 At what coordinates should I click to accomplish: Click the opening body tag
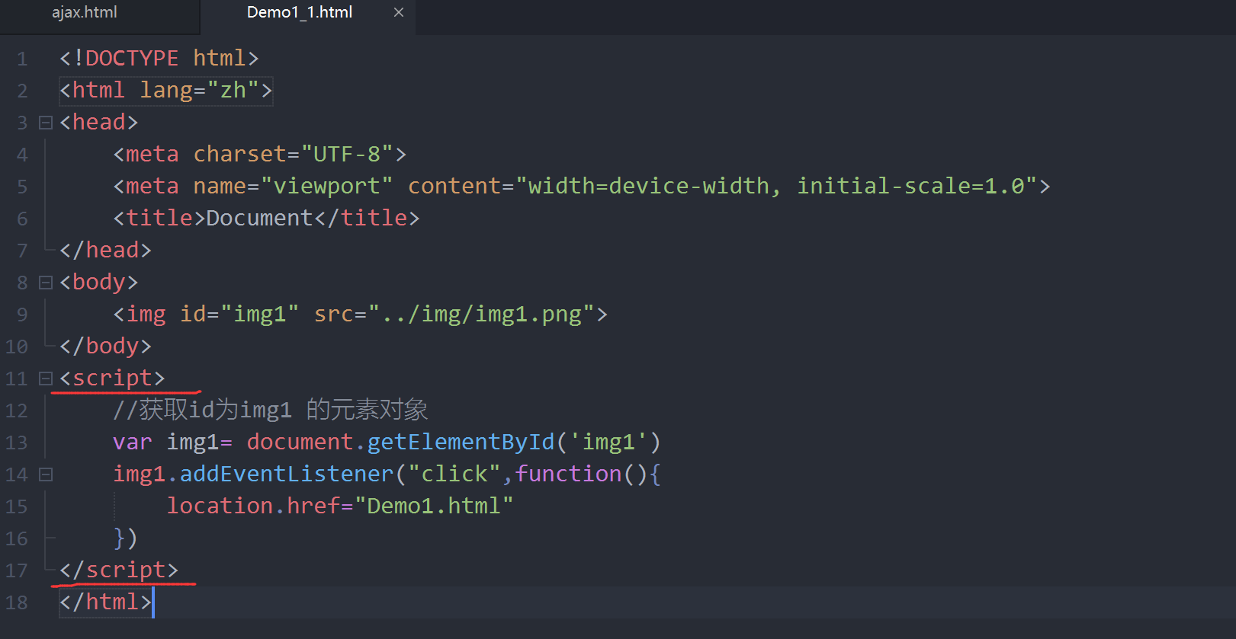[99, 282]
